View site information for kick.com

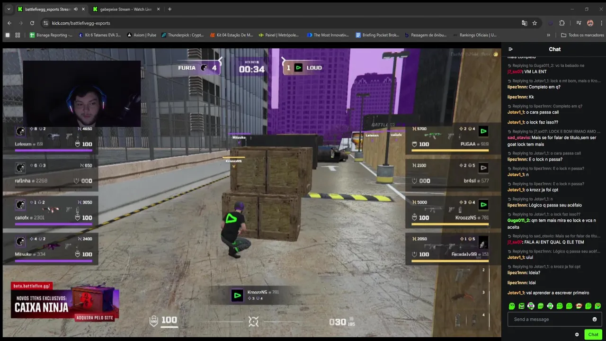point(45,23)
